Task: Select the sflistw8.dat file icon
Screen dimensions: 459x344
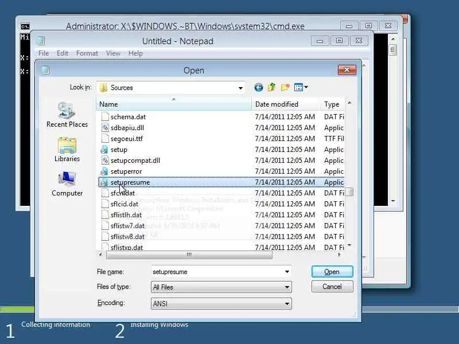Action: tap(105, 236)
